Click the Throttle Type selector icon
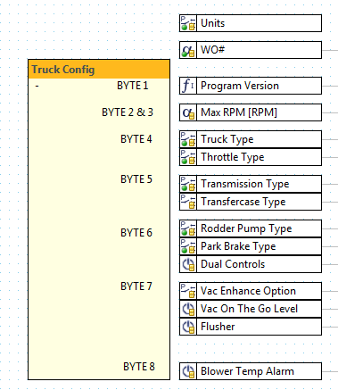This screenshot has height=390, width=338. (188, 157)
